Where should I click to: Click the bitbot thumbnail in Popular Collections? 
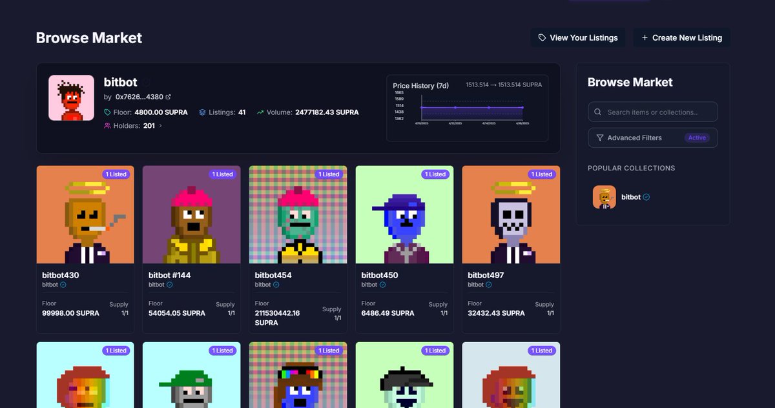[604, 197]
